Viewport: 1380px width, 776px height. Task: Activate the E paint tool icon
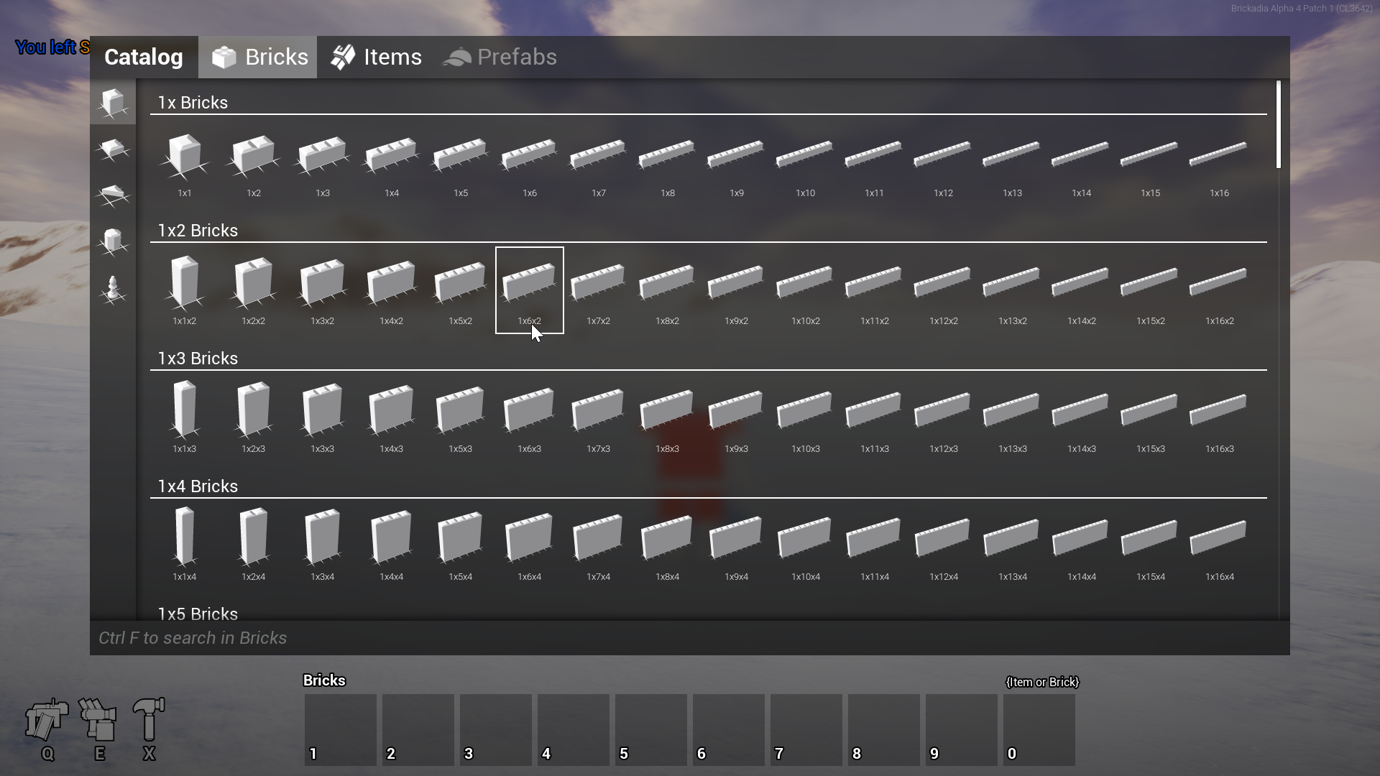click(x=98, y=720)
